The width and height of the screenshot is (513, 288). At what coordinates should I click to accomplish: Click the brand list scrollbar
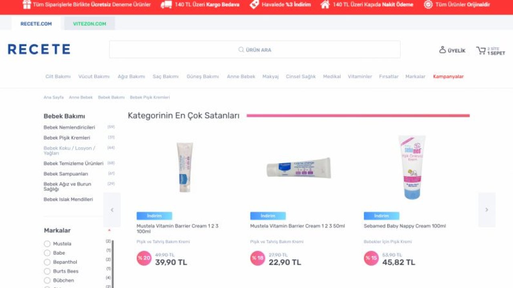tap(113, 264)
